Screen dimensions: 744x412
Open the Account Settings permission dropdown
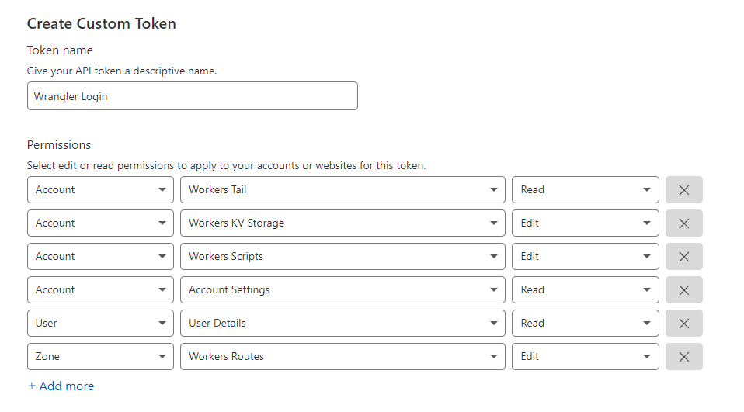tap(342, 289)
